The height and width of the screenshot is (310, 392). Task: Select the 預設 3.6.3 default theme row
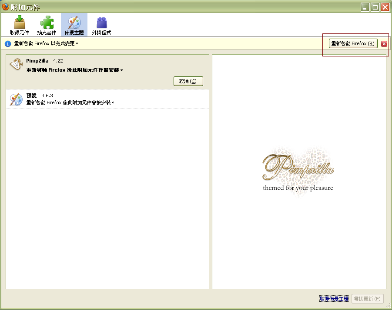coord(107,99)
